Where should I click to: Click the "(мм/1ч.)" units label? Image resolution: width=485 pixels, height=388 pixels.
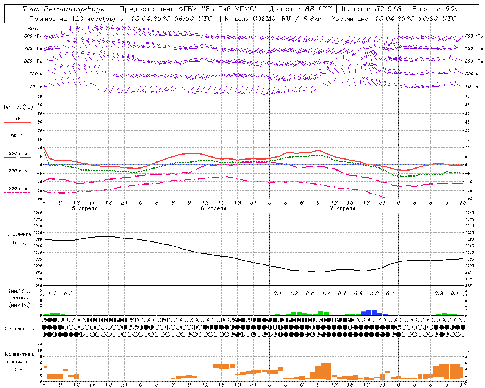19,305
